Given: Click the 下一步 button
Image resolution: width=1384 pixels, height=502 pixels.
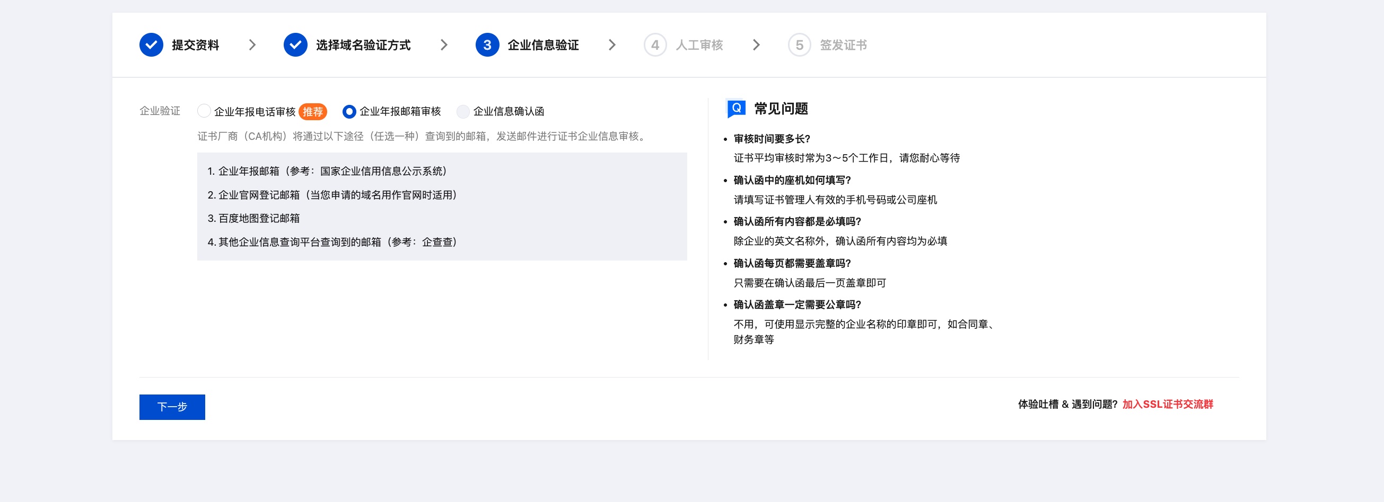Looking at the screenshot, I should coord(172,407).
